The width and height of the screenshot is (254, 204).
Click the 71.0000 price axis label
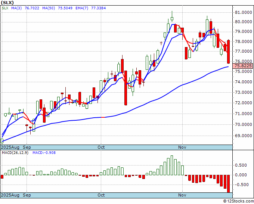243,114
